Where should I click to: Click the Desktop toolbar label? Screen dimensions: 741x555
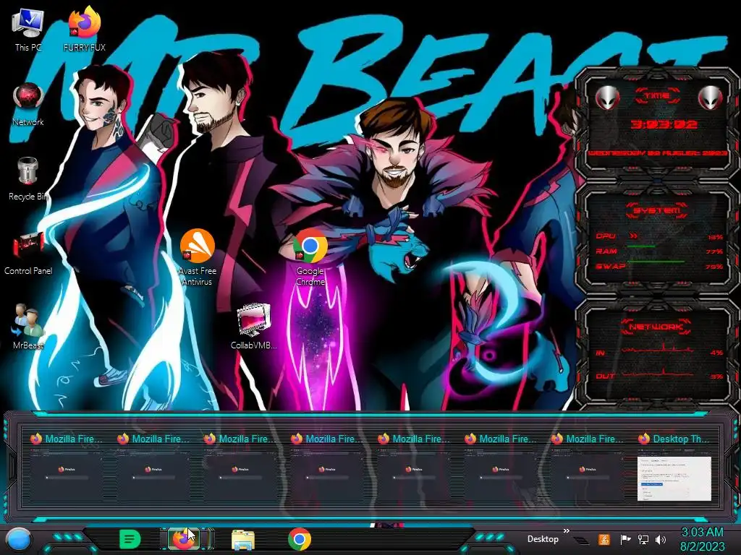pyautogui.click(x=543, y=539)
